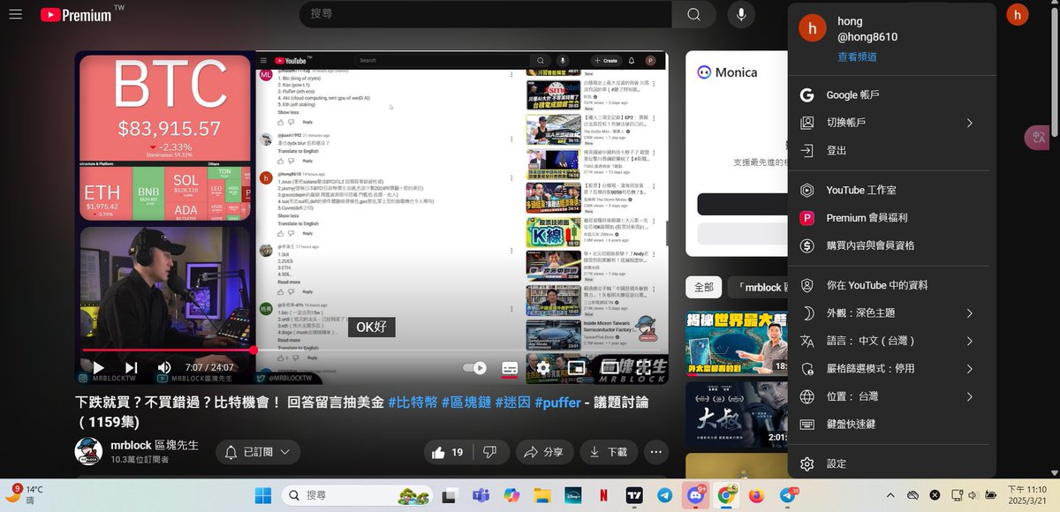Viewport: 1060px width, 512px height.
Task: Click the search magnifier button
Action: coord(694,14)
